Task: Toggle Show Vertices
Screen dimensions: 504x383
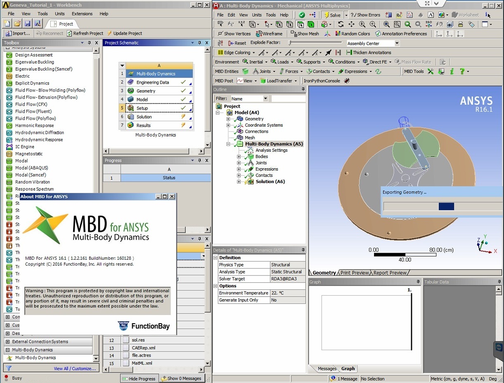Action: pos(234,33)
